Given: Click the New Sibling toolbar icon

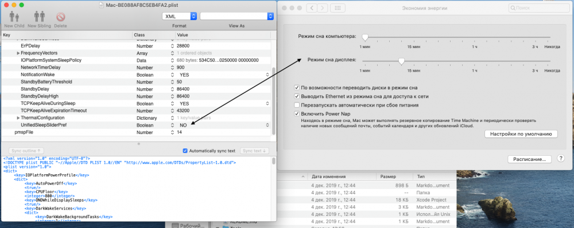Looking at the screenshot, I should pos(39,17).
